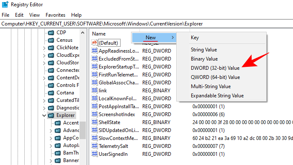
Task: Click the Controls F folder icon
Action: [x=51, y=85]
